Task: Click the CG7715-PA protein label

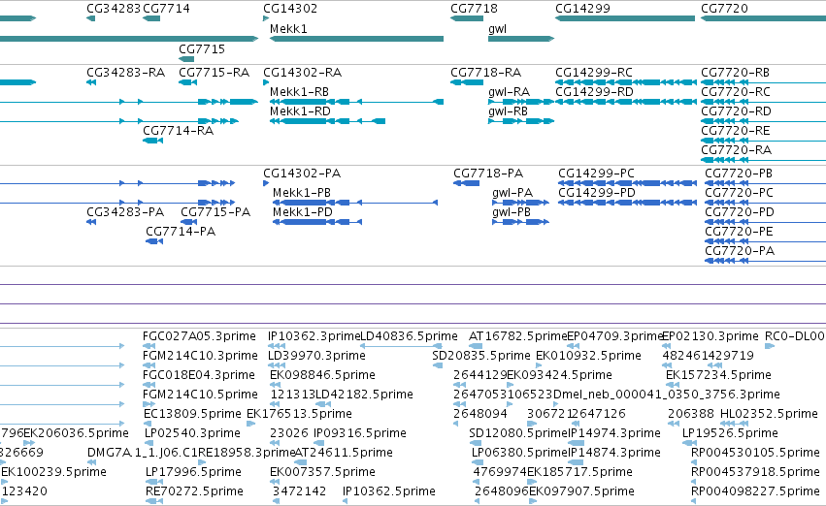Action: click(215, 212)
